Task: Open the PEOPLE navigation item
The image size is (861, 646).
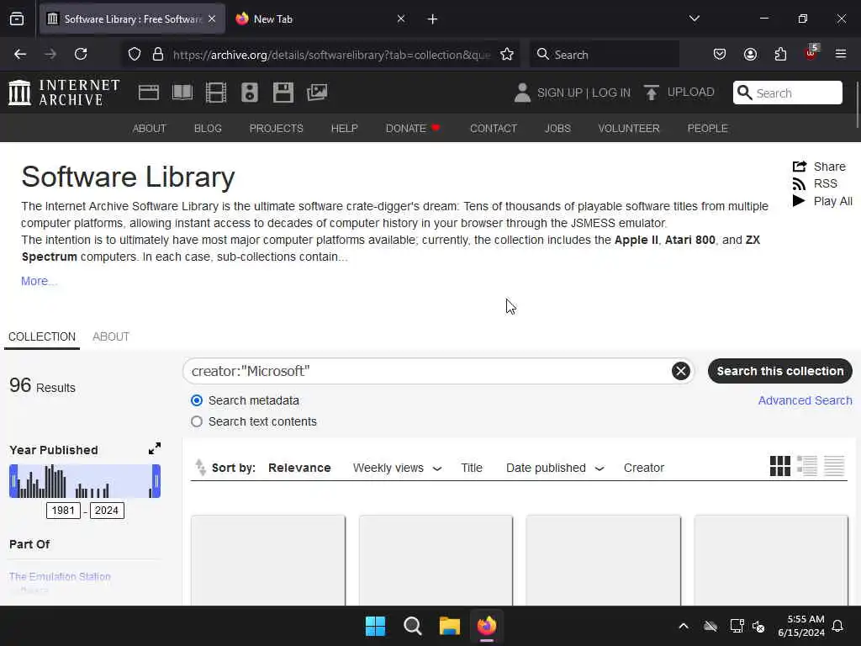Action: pos(707,128)
